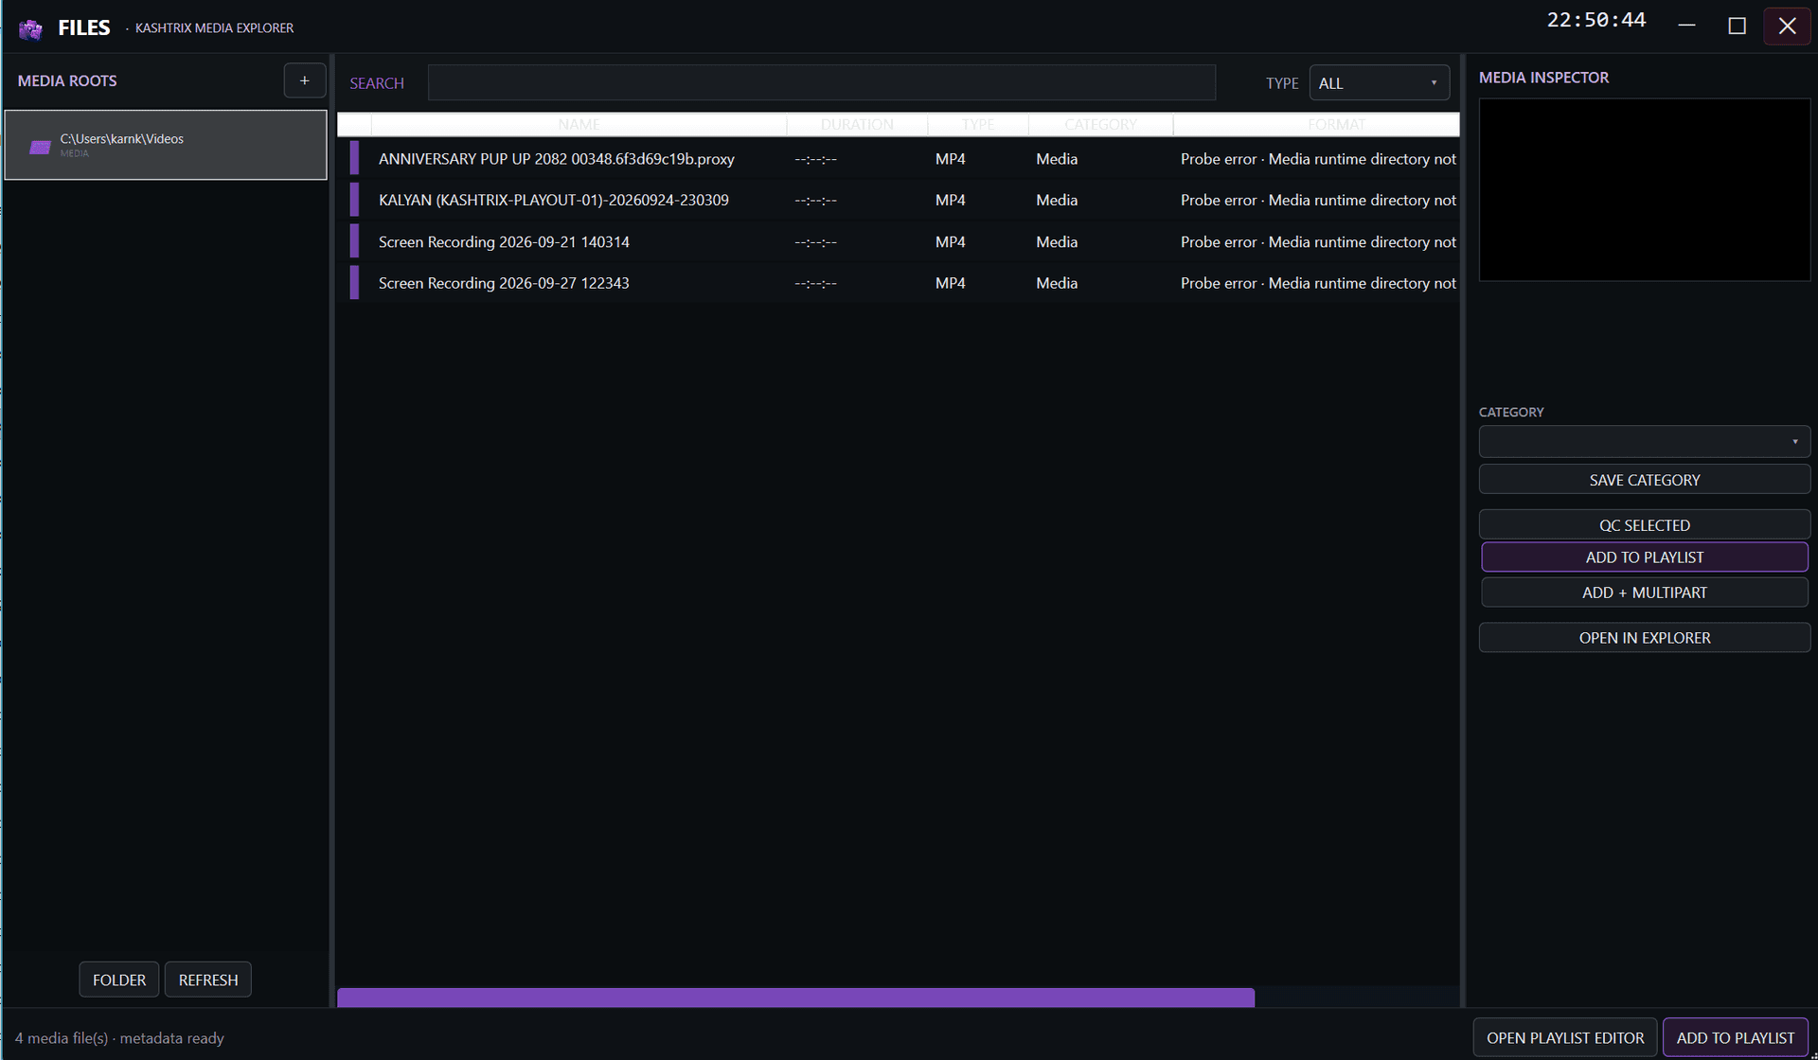Image resolution: width=1818 pixels, height=1060 pixels.
Task: Click the QC SELECTED button
Action: (x=1644, y=525)
